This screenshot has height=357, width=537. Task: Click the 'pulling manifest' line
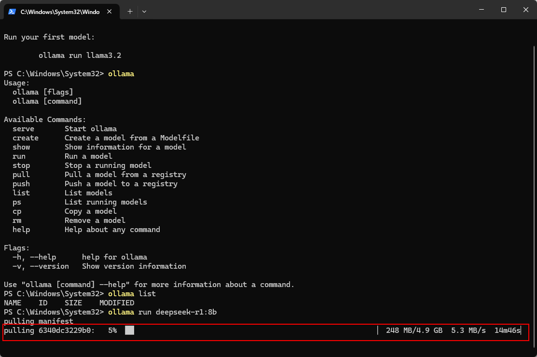point(39,321)
